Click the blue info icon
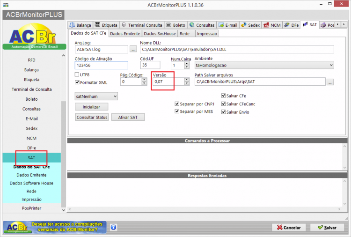The height and width of the screenshot is (237, 351). [114, 227]
